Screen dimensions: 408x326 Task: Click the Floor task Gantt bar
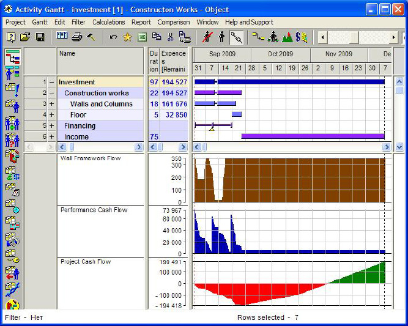237,114
